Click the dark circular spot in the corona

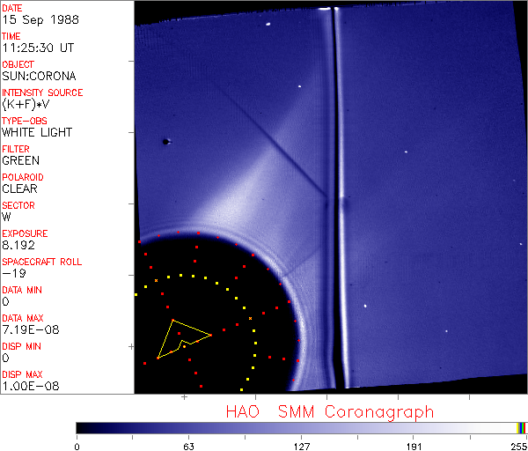pyautogui.click(x=165, y=141)
